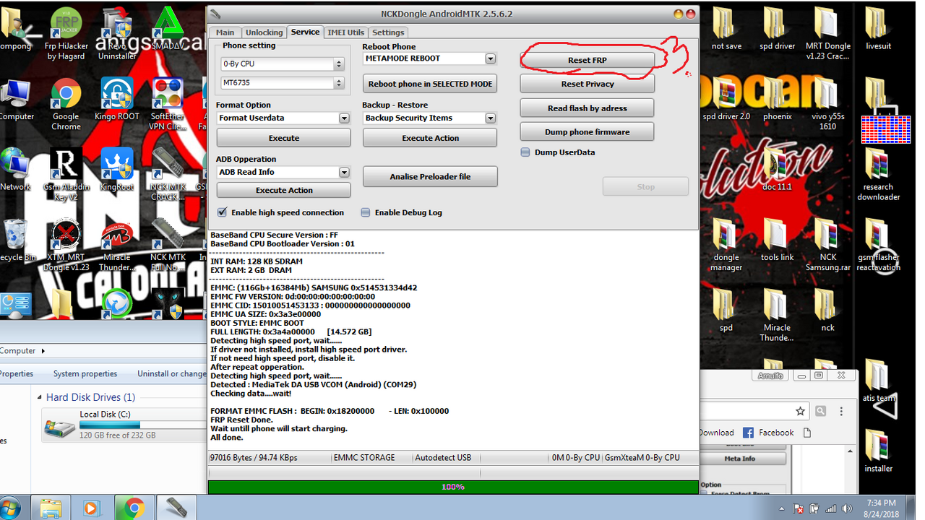Screen dimensions: 925x520
Task: Open gsm flasher reactavation archive
Action: tap(879, 246)
